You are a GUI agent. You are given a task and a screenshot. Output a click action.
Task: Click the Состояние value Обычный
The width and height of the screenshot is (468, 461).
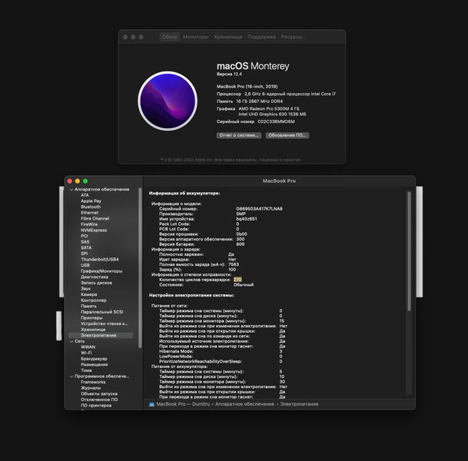click(x=244, y=285)
